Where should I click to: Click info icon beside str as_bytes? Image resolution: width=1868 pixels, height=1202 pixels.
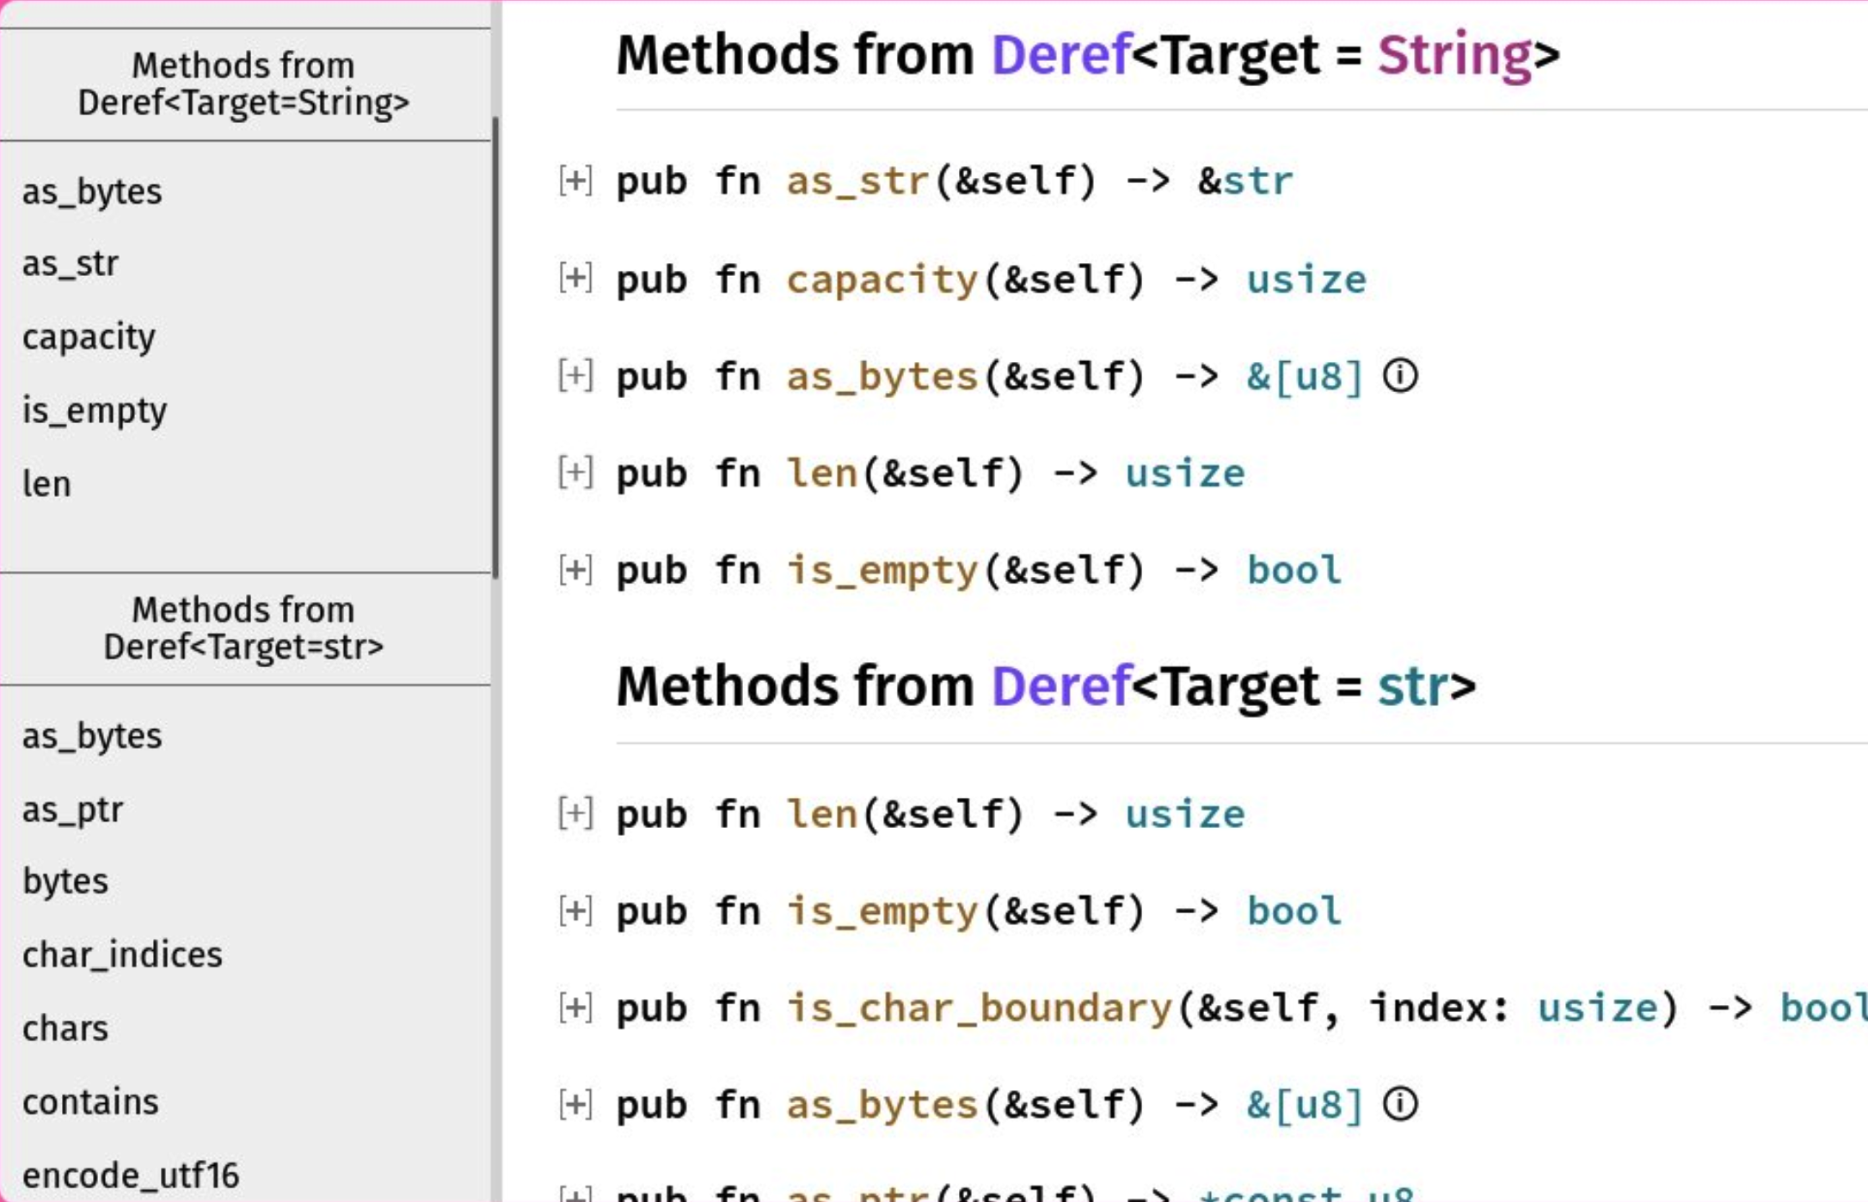(1399, 1104)
